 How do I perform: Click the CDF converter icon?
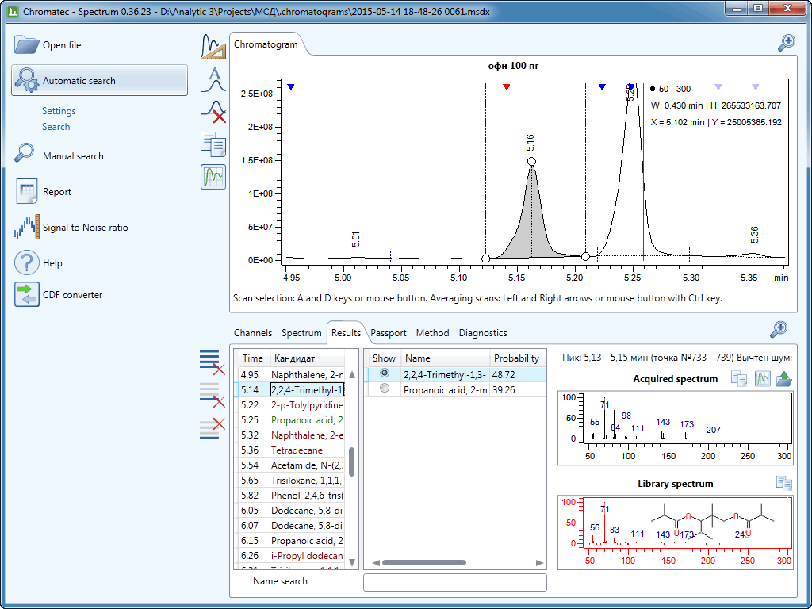point(26,295)
